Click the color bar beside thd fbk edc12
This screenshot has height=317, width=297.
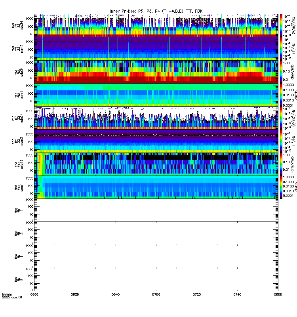click(x=281, y=164)
